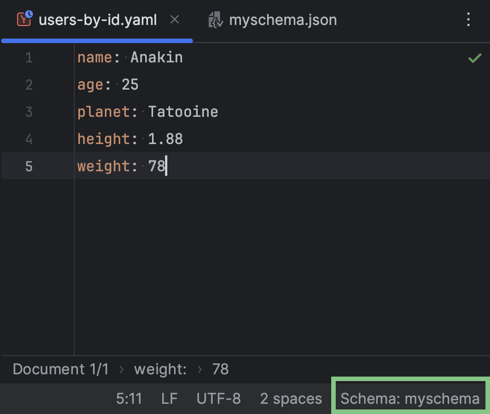The width and height of the screenshot is (490, 414).
Task: Click line number 5 in the gutter
Action: [28, 166]
